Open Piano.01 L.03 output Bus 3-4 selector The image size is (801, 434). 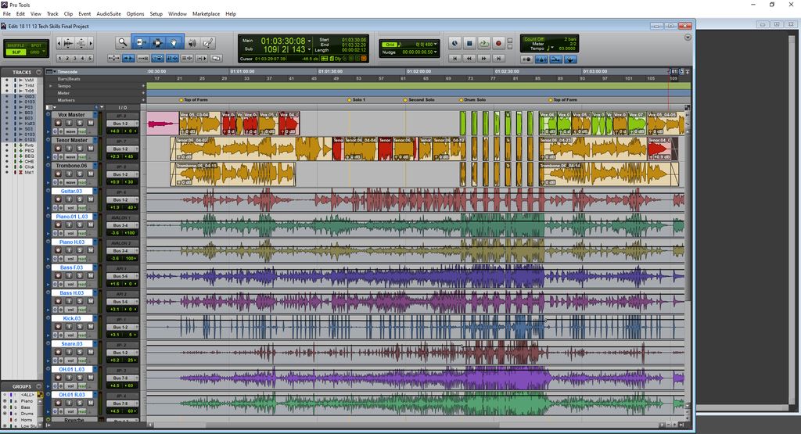pos(123,225)
